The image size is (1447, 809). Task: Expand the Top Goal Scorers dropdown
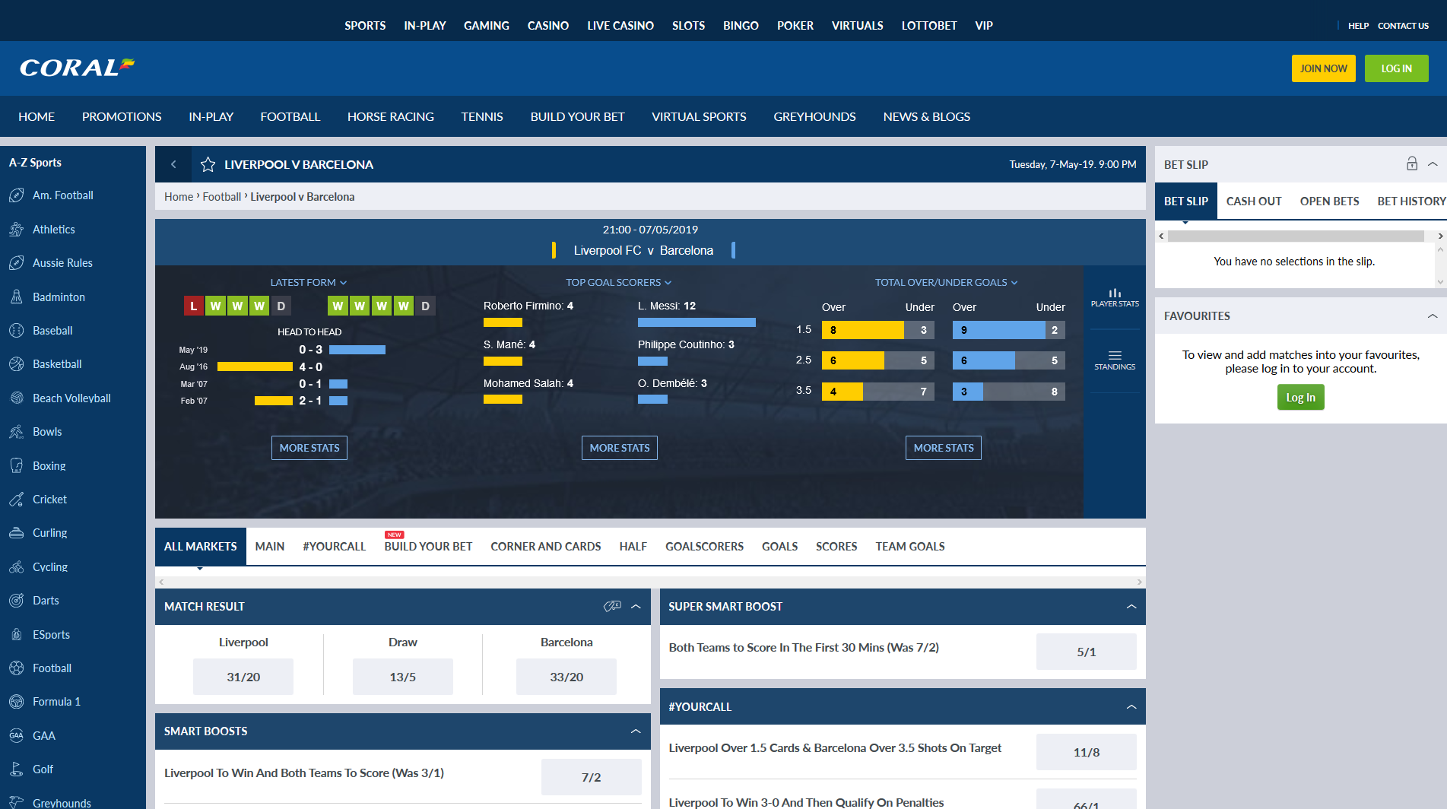point(619,282)
